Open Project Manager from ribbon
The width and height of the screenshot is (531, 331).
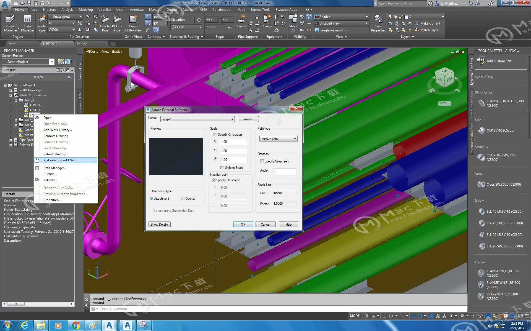(x=11, y=24)
